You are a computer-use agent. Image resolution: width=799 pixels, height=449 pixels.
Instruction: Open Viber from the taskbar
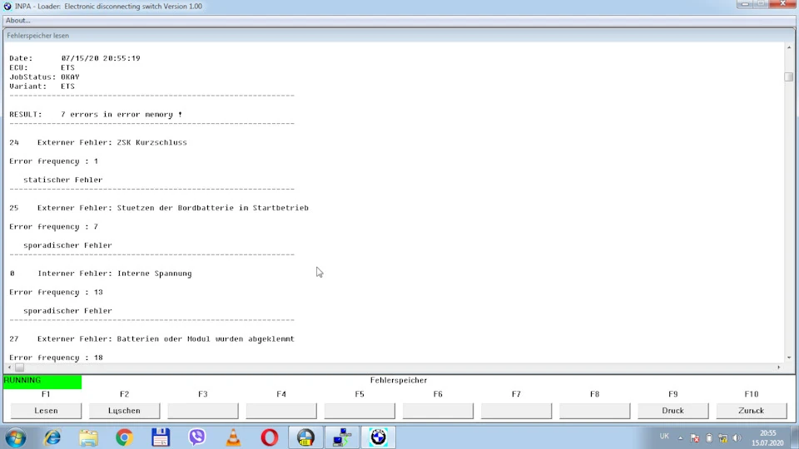[x=196, y=437]
